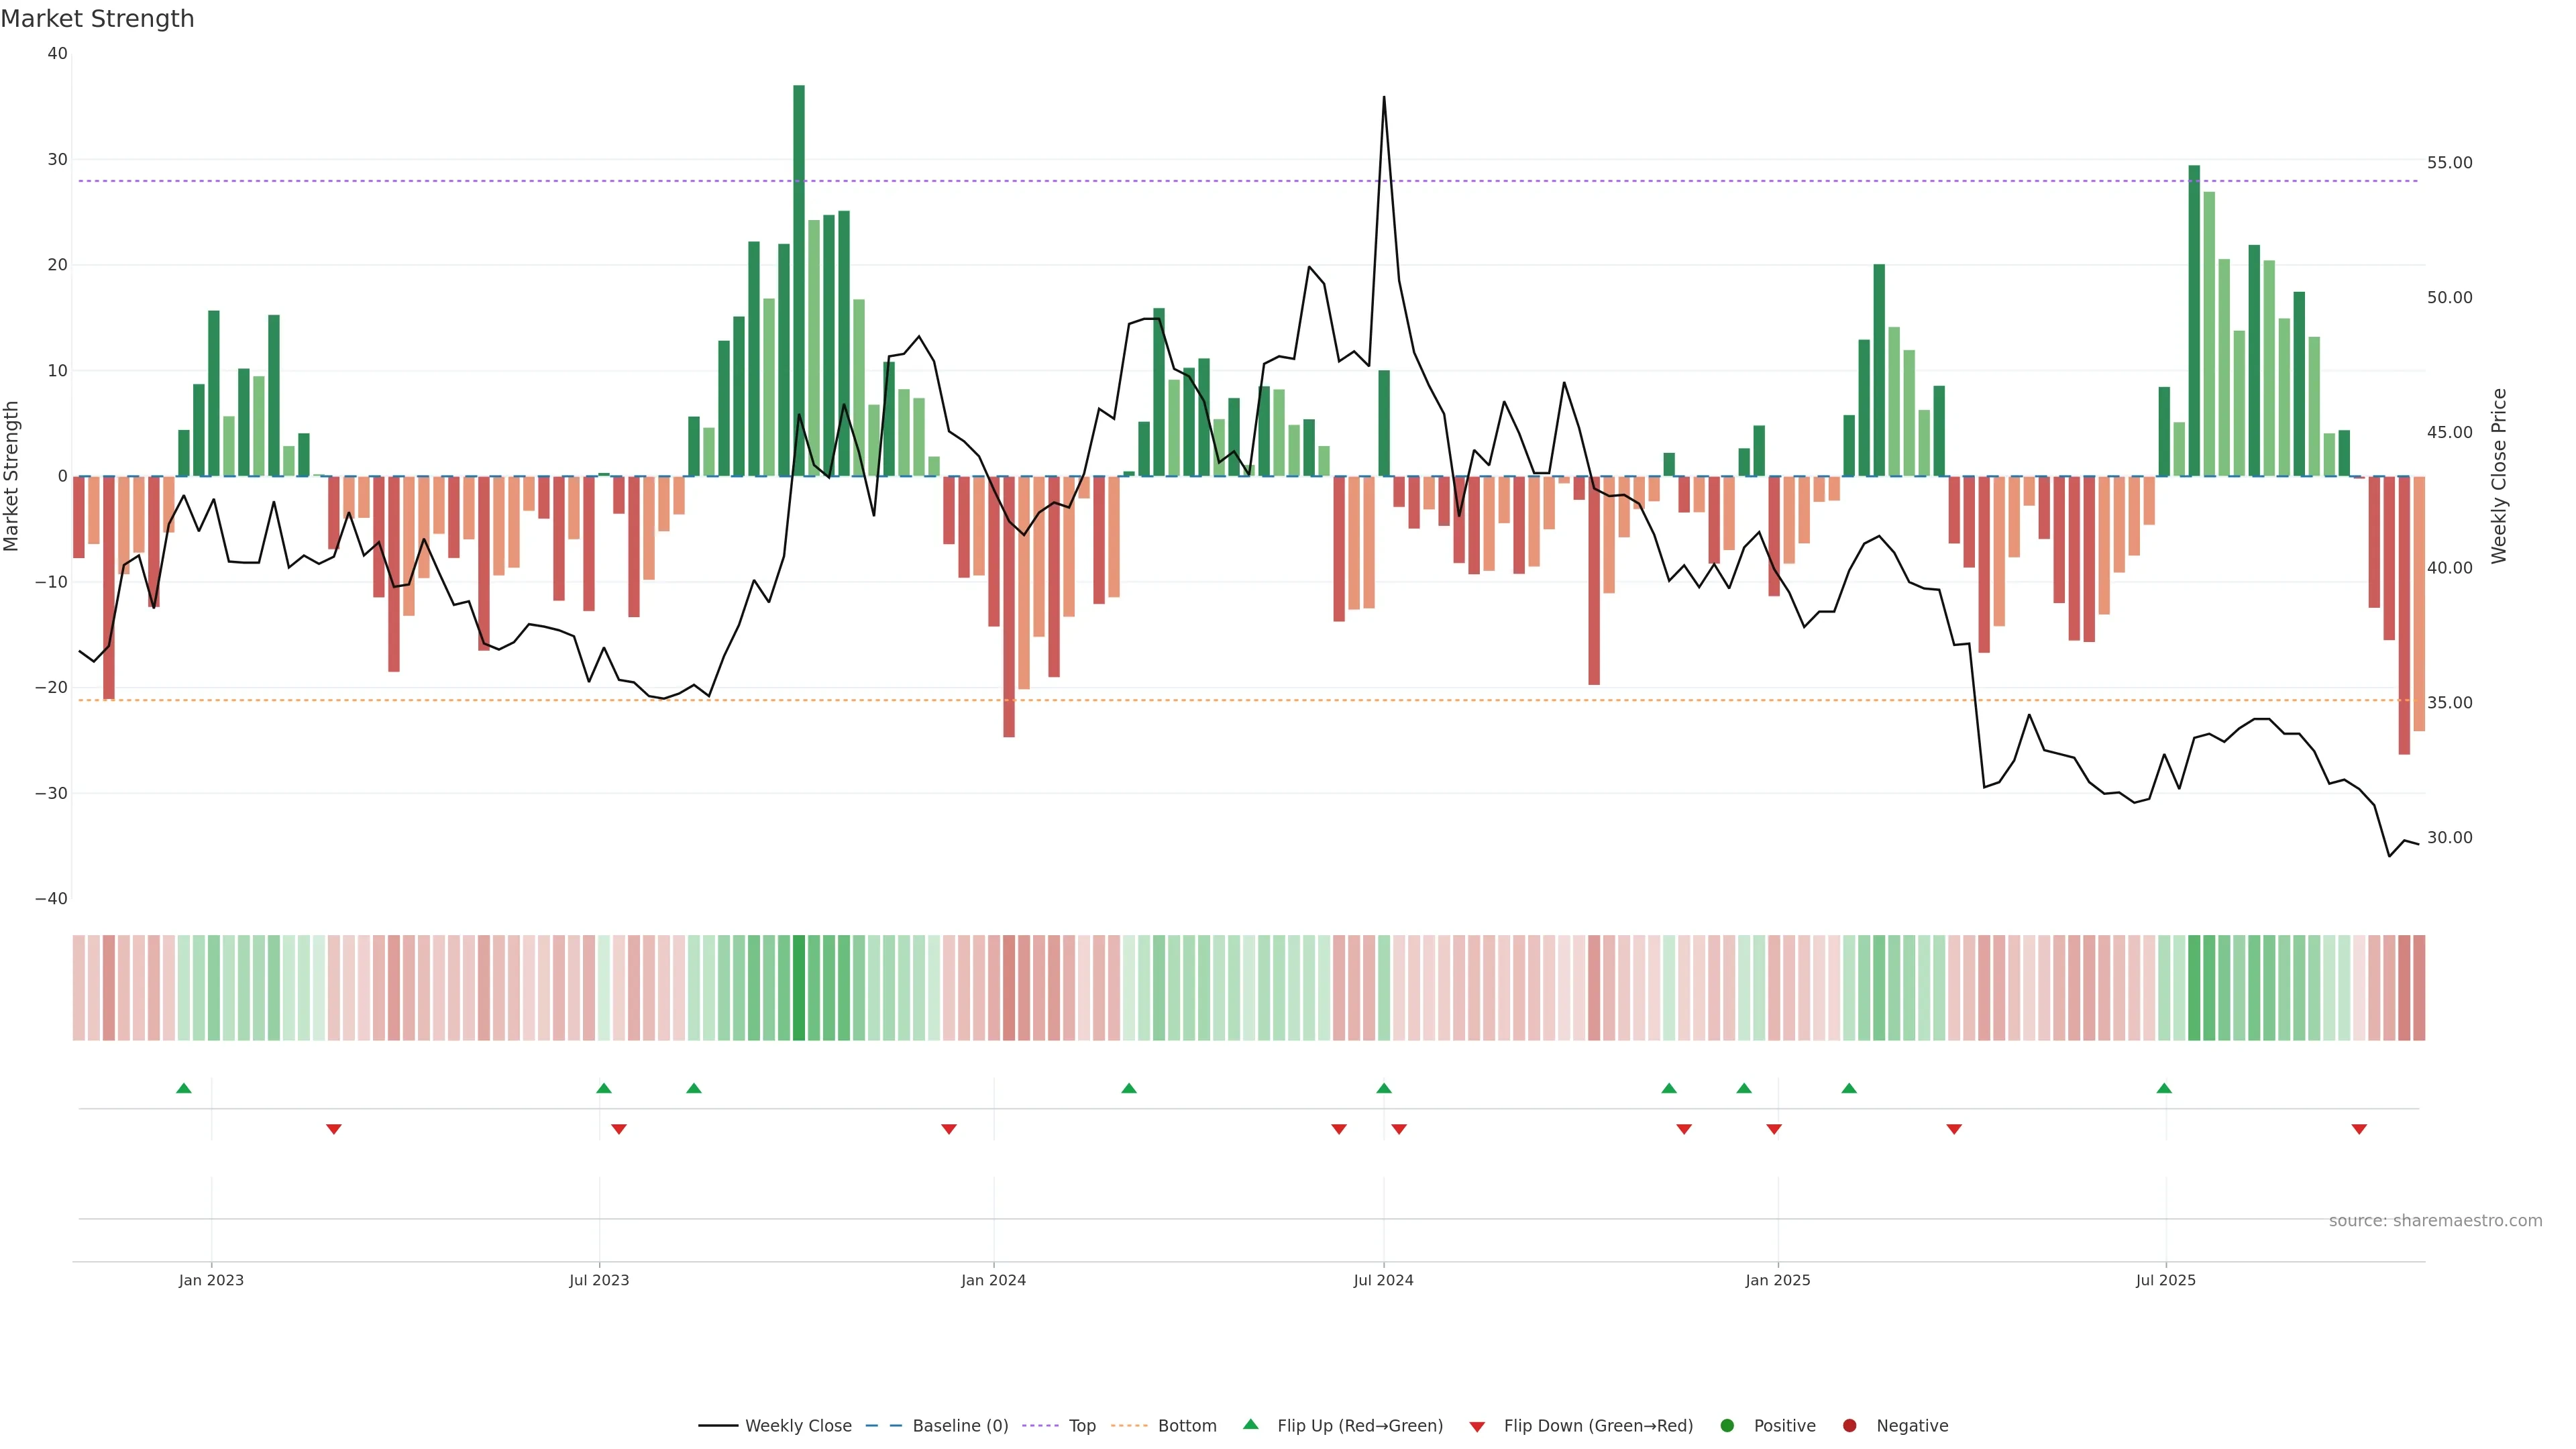Click the Flip Up green triangle legend icon

[x=1250, y=1424]
